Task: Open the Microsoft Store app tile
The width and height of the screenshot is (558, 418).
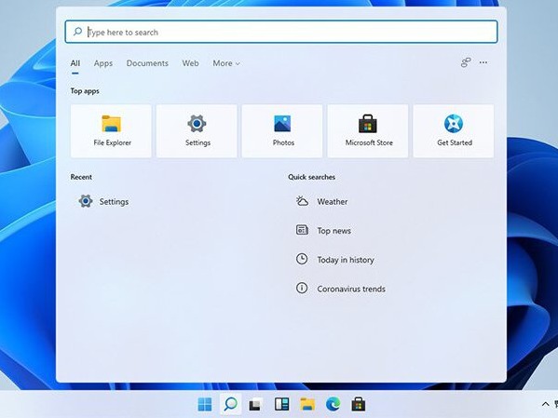Action: [x=368, y=131]
